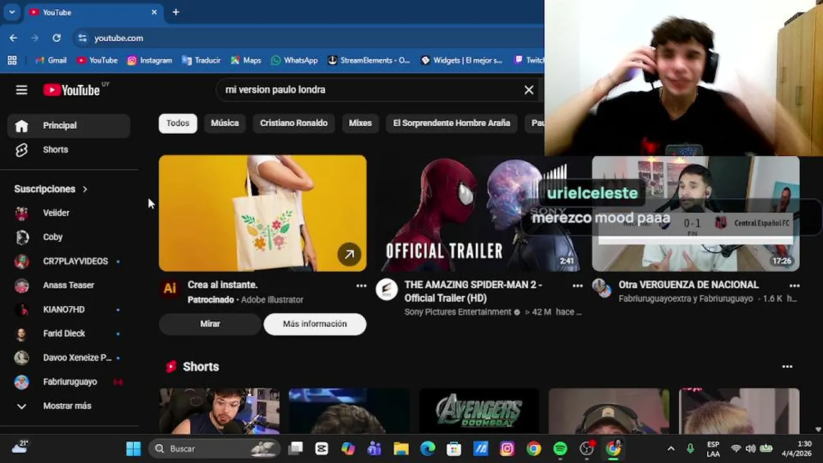Click the Más información button
The width and height of the screenshot is (823, 463).
point(315,324)
